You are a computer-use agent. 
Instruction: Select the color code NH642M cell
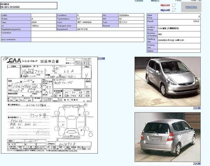(x=89, y=22)
